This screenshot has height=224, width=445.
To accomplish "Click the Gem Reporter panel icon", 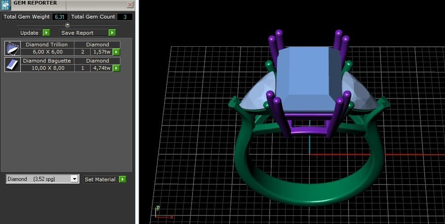I will coord(5,5).
